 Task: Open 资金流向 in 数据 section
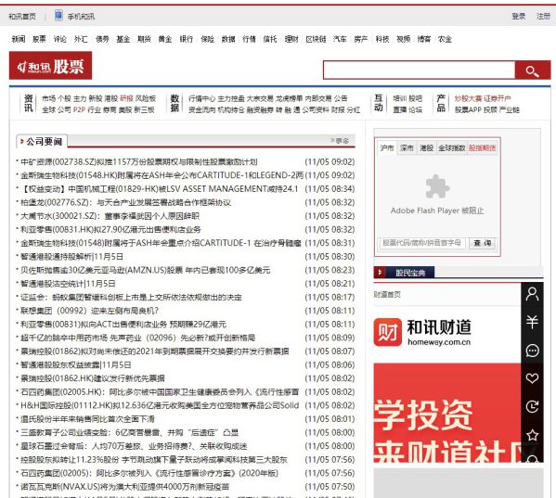pyautogui.click(x=201, y=109)
